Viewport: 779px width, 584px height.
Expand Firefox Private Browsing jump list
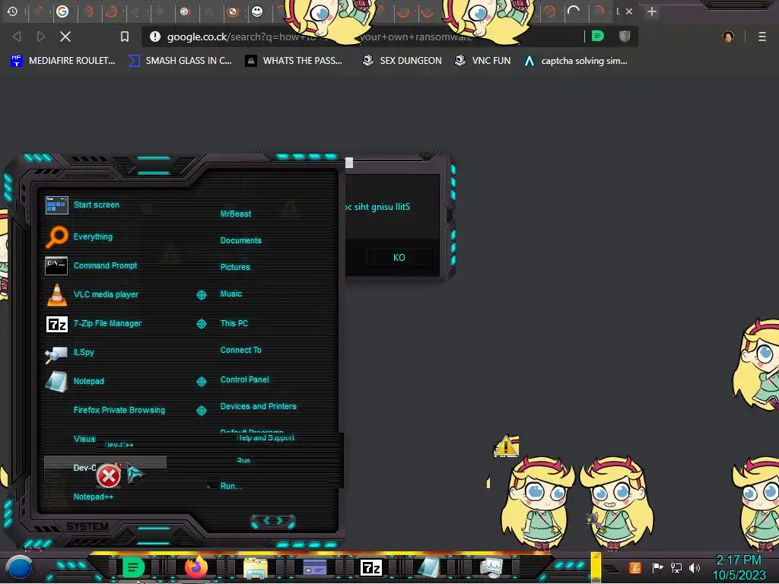click(x=201, y=410)
